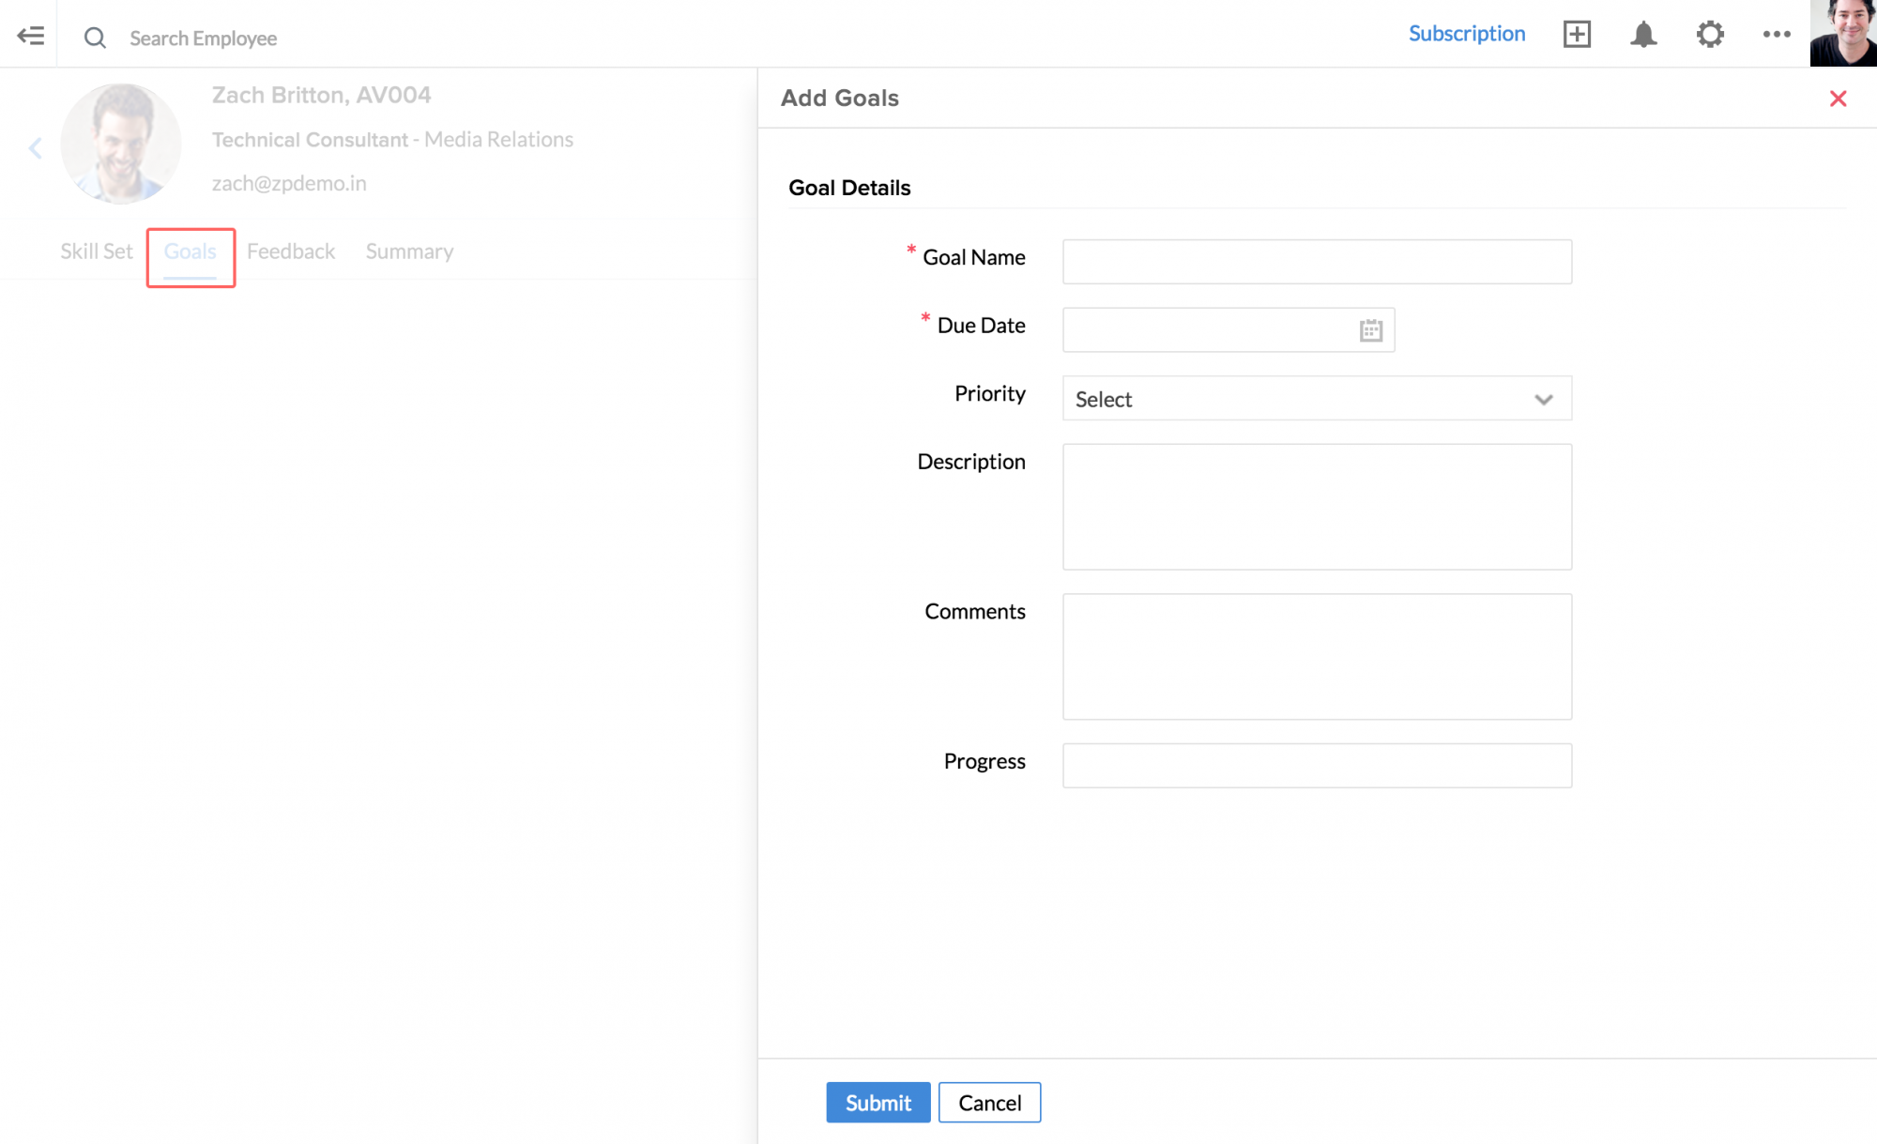Close the Add Goals panel
1877x1144 pixels.
[1838, 99]
